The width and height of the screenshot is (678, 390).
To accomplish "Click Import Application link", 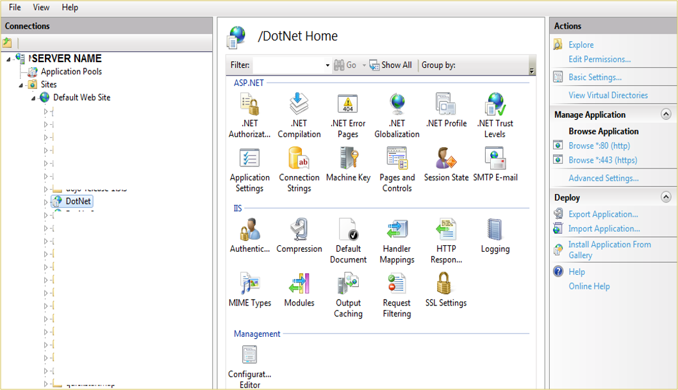I will click(604, 229).
